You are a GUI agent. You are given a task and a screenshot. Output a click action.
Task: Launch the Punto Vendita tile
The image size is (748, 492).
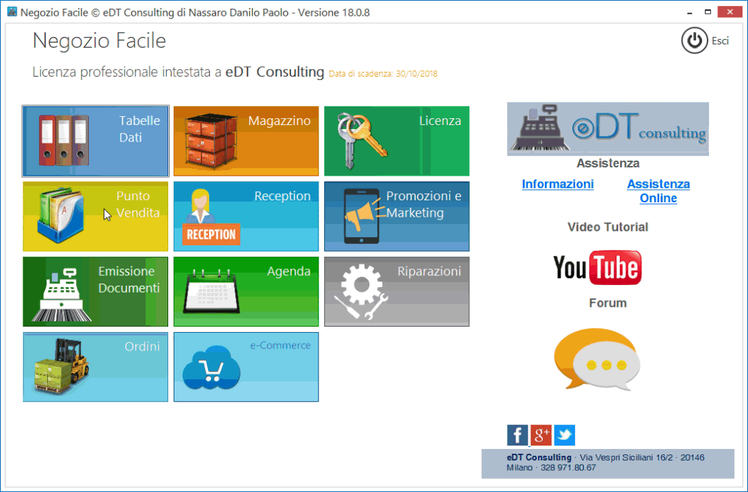[x=96, y=217]
